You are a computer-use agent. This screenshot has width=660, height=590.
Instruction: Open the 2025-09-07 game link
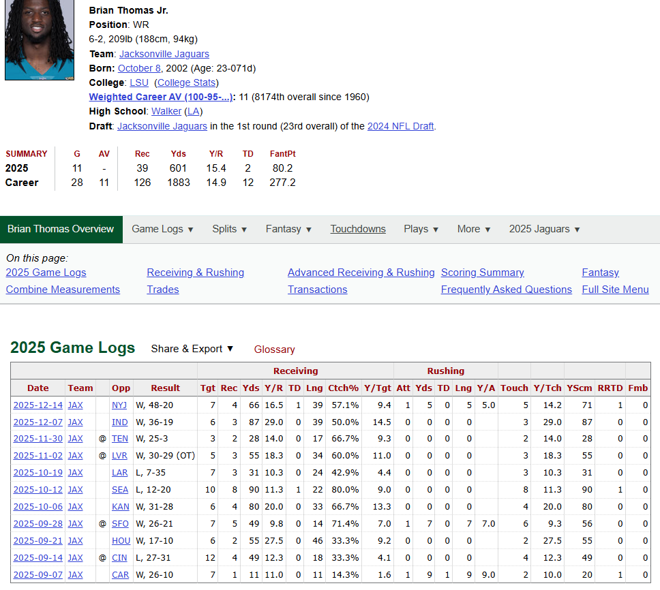click(x=38, y=575)
